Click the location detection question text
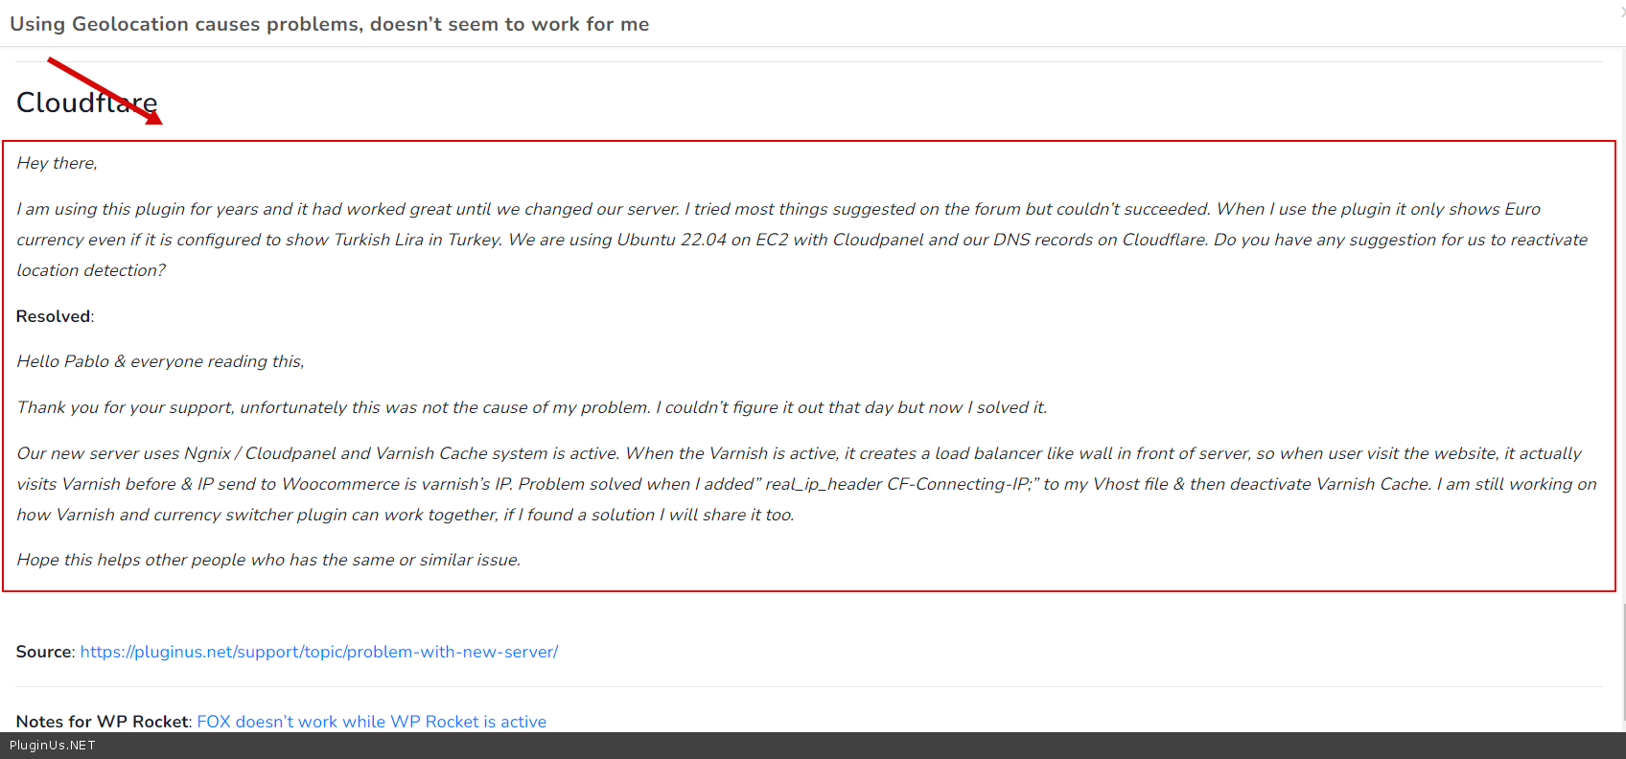 tap(91, 270)
